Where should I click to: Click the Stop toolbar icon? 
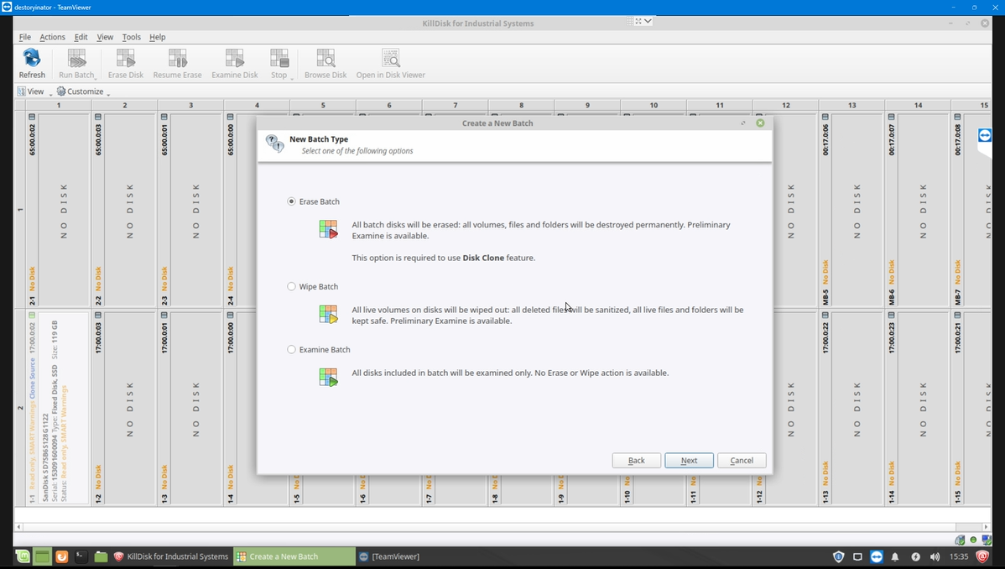279,59
